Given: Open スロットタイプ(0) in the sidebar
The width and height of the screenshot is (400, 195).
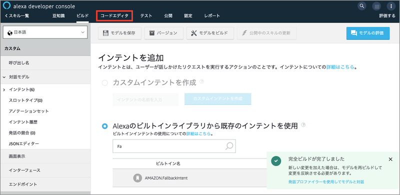Looking at the screenshot, I should tap(25, 100).
